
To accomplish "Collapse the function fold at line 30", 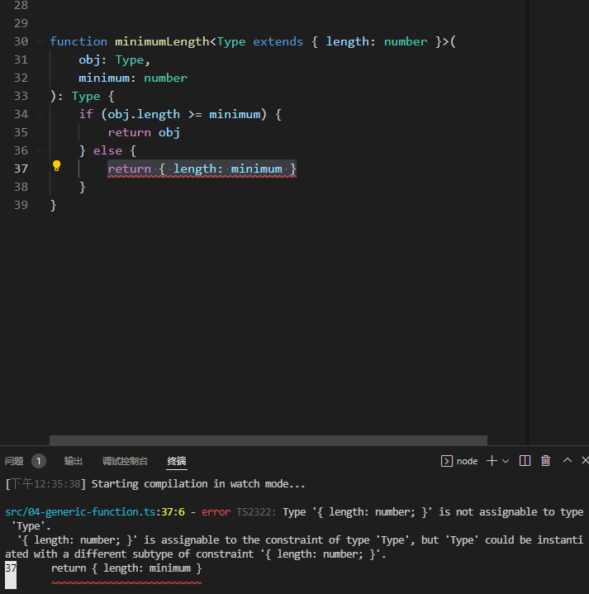I will (40, 41).
